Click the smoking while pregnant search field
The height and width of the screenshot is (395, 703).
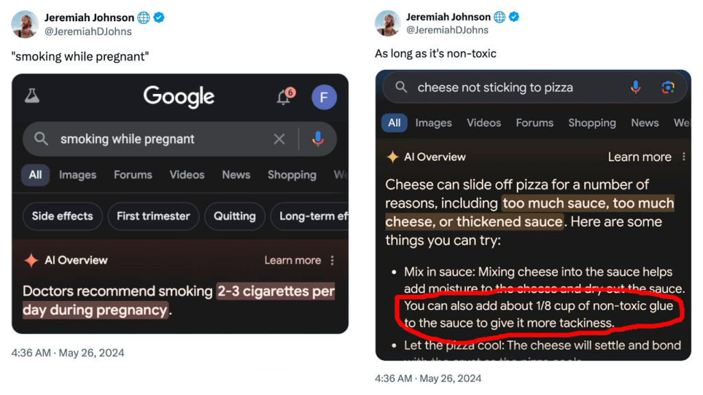tap(158, 139)
